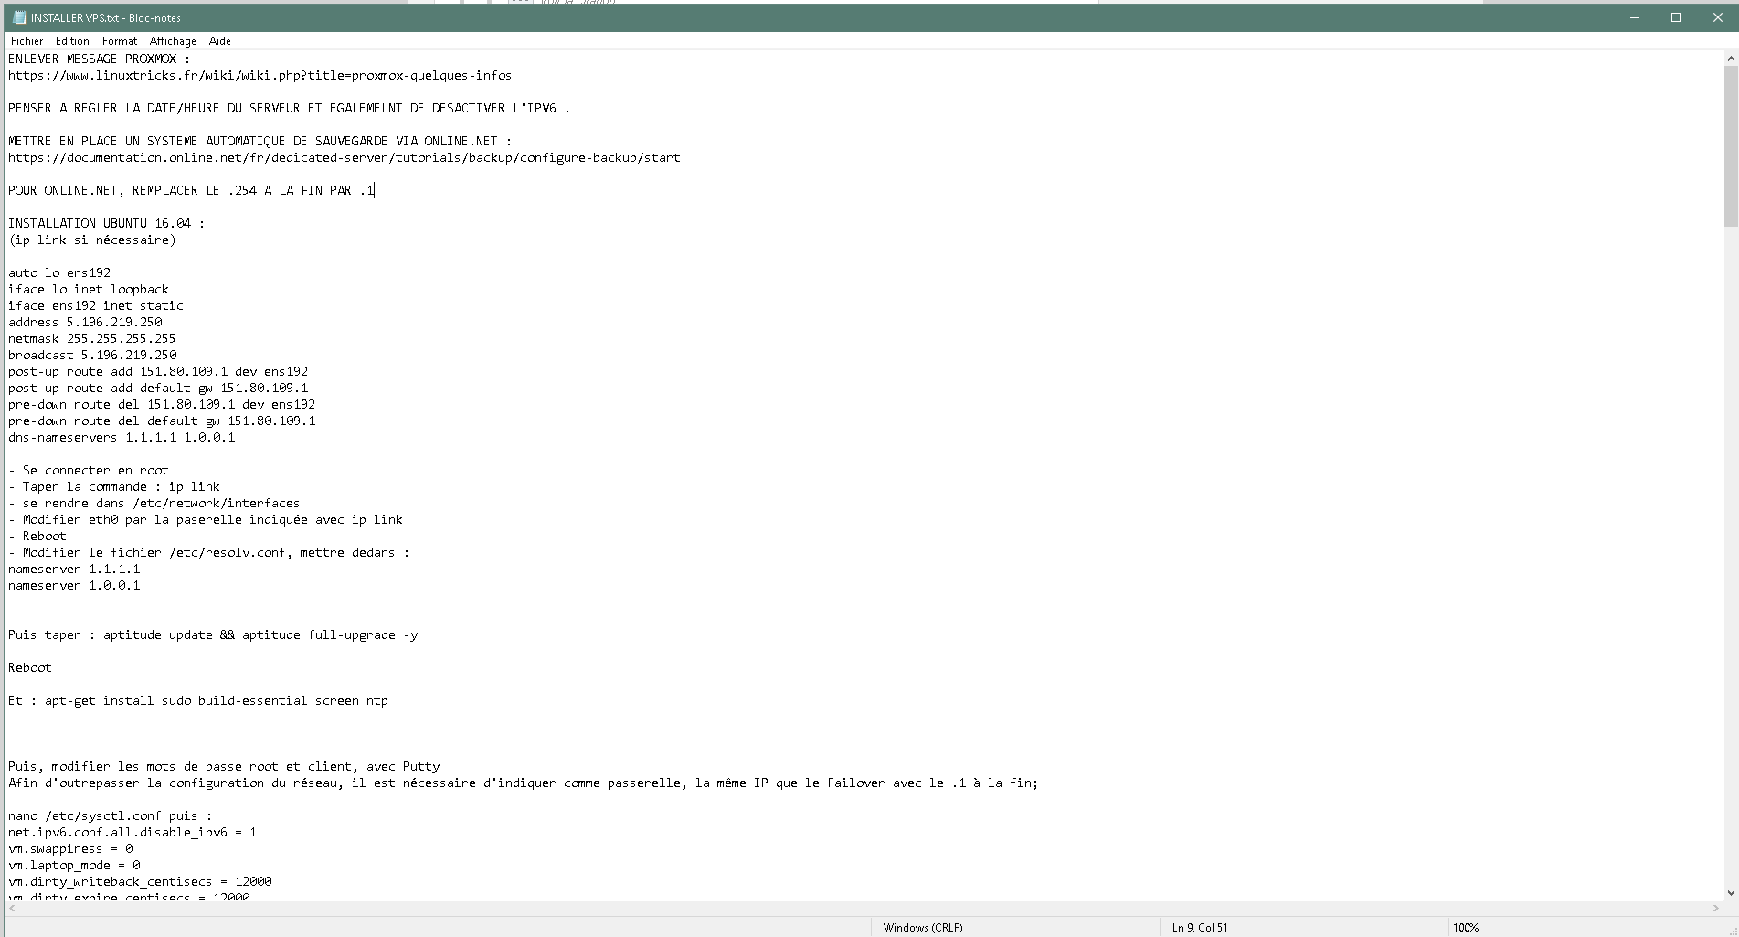Click 'pre-down route del default gw' line
The height and width of the screenshot is (937, 1739).
pos(162,421)
